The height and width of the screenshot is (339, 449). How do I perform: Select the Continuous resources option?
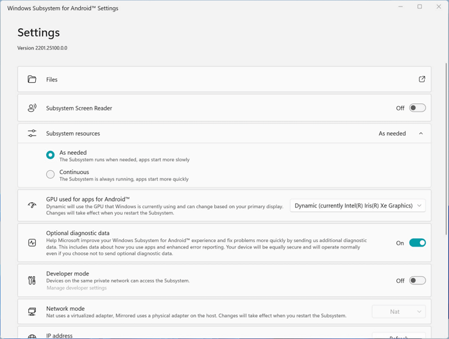click(x=50, y=175)
